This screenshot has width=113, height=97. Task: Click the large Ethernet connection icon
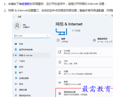(61, 32)
